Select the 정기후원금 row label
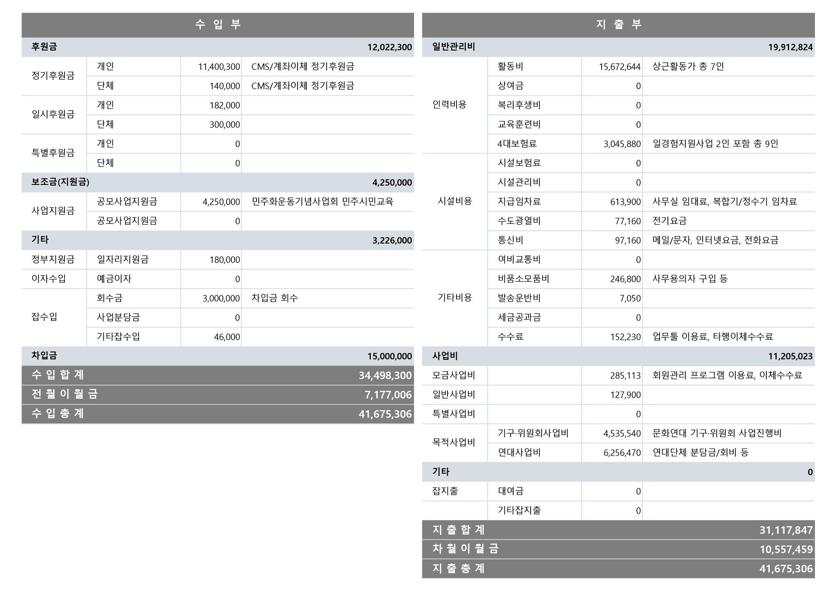The width and height of the screenshot is (836, 591). coord(53,76)
